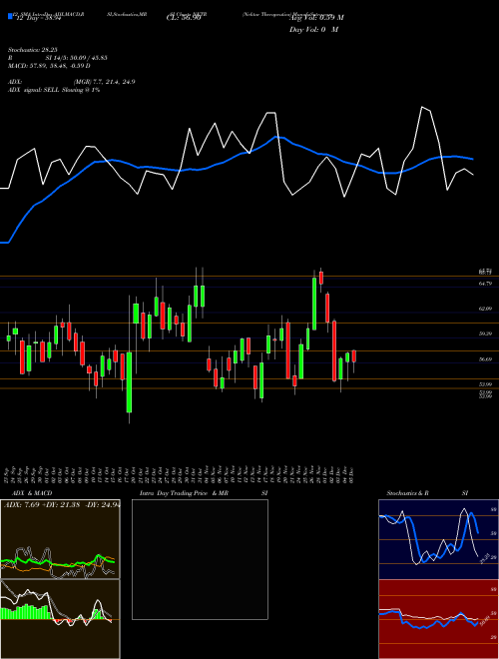
Task: Click the tall green candlestick near 16 Oct
Action: coord(129,382)
